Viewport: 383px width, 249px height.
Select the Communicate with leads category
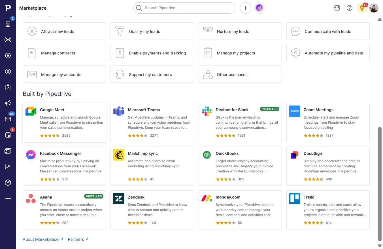click(x=328, y=31)
